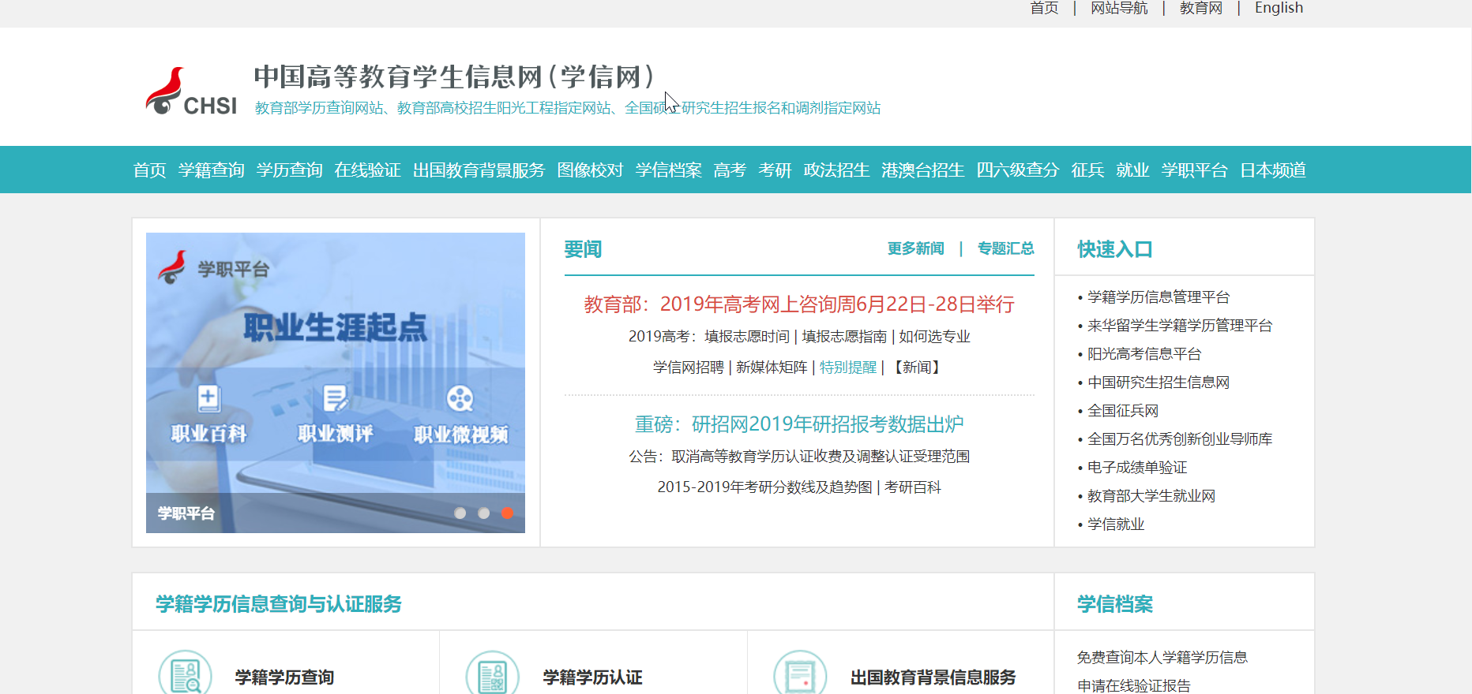Click the 学信档案 panel heading
The height and width of the screenshot is (694, 1472).
click(x=1115, y=604)
